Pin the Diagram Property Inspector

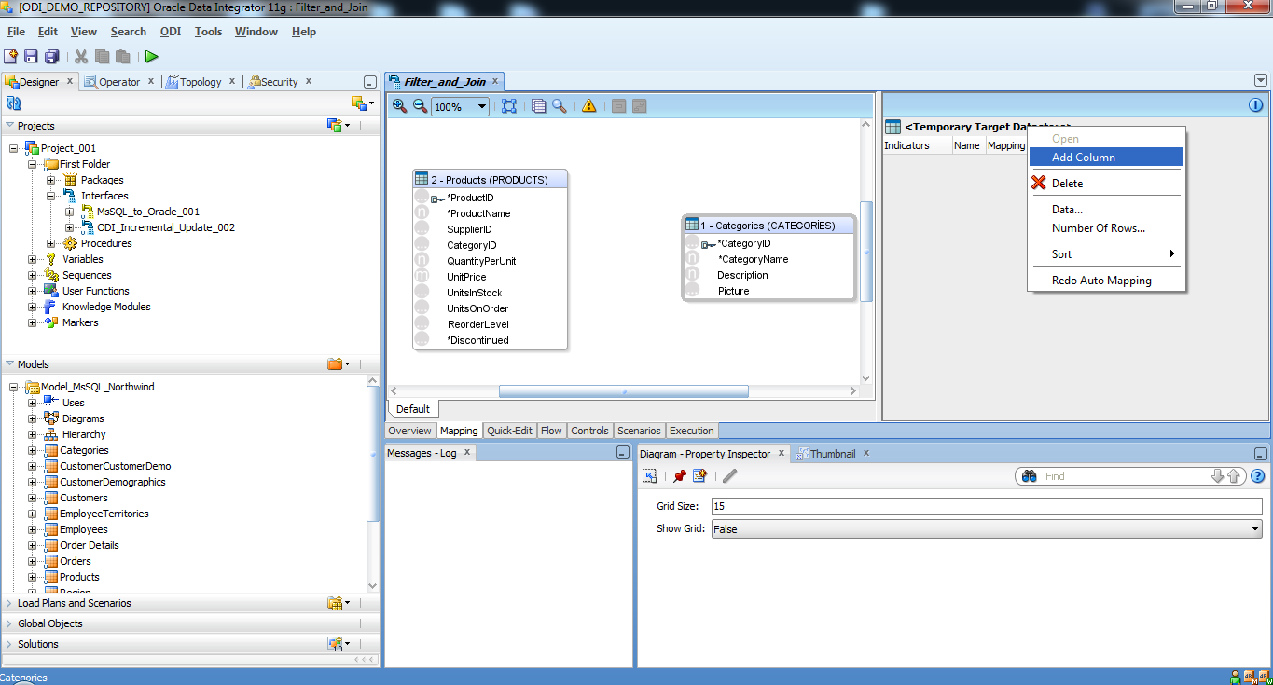tap(679, 476)
